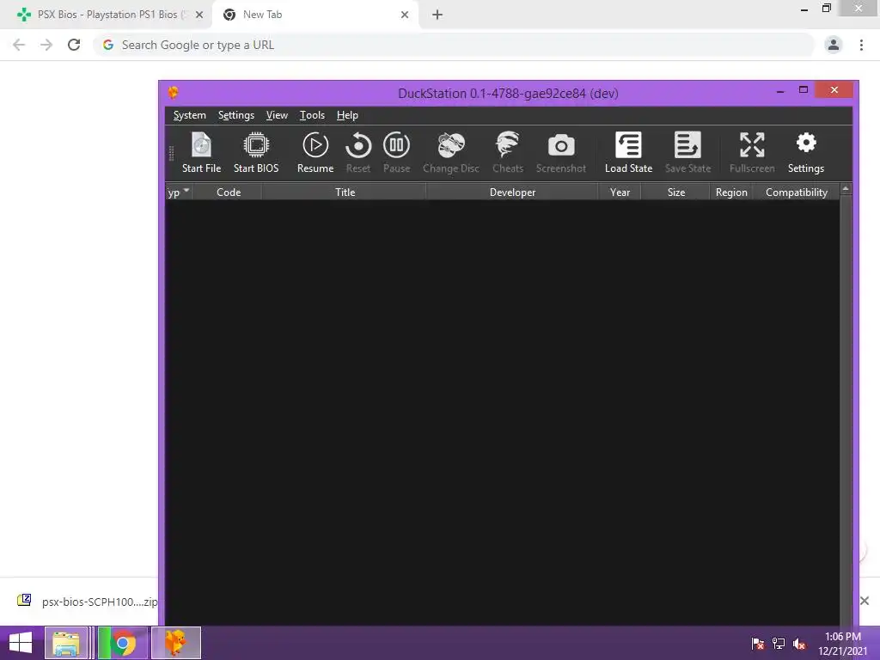
Task: Click the Start File toolbar icon
Action: tap(201, 152)
